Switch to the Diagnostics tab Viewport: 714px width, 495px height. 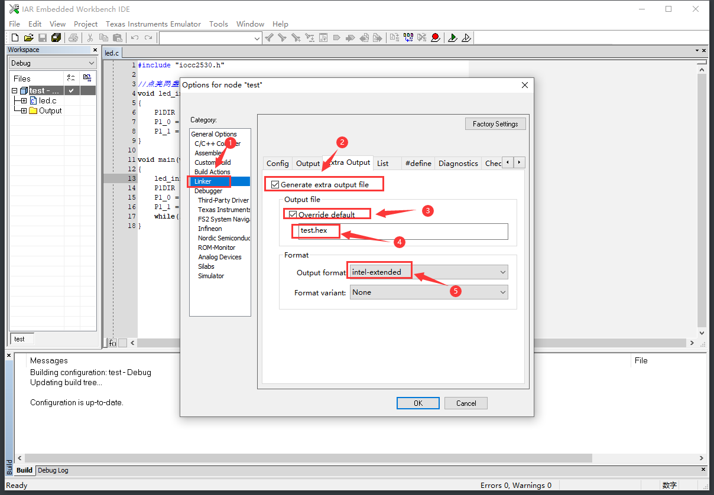click(458, 164)
